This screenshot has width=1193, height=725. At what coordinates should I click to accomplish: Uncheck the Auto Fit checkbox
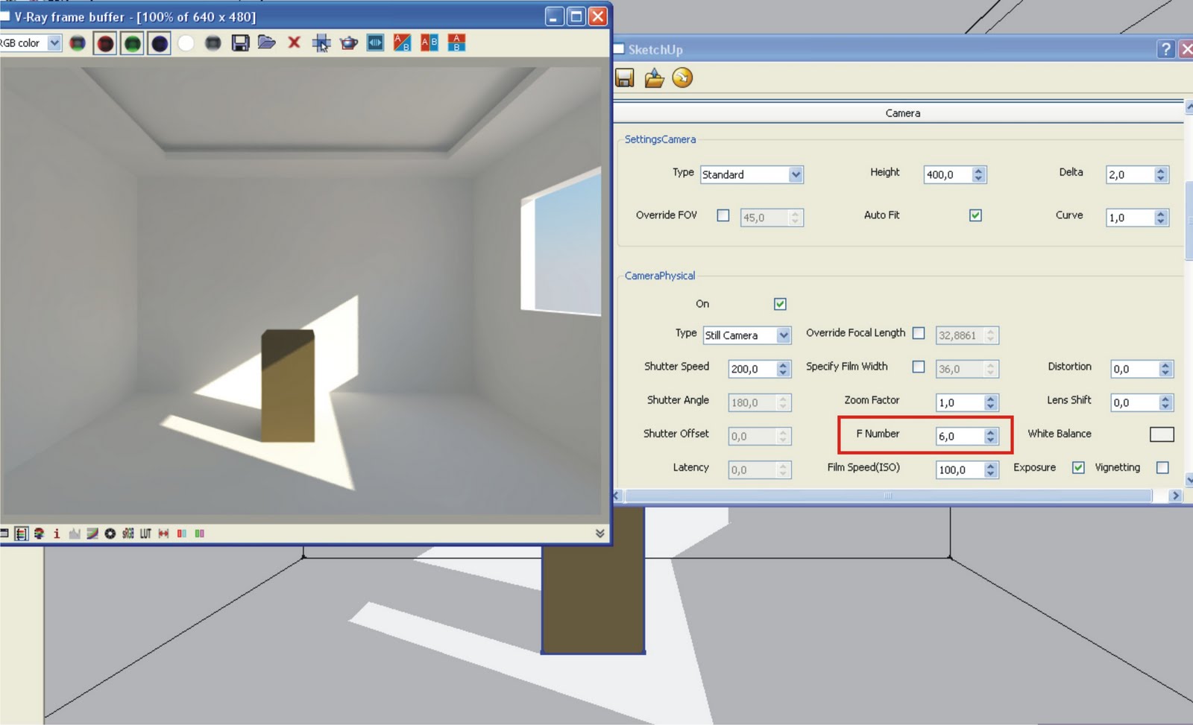tap(975, 215)
